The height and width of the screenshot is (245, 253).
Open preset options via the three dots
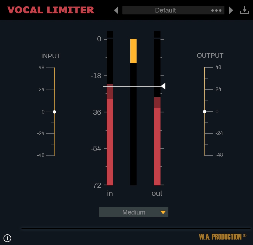point(216,10)
